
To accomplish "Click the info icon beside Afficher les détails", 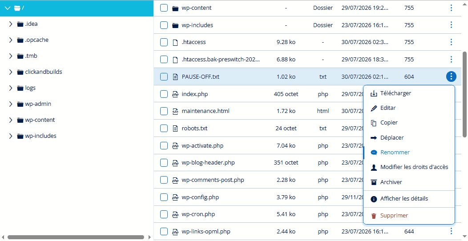I will [374, 199].
